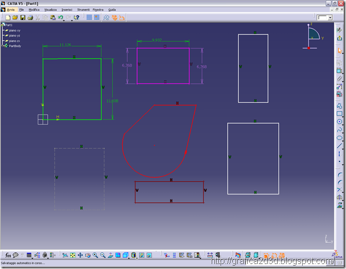The image size is (346, 269).
Task: Open the File menu
Action: click(22, 9)
